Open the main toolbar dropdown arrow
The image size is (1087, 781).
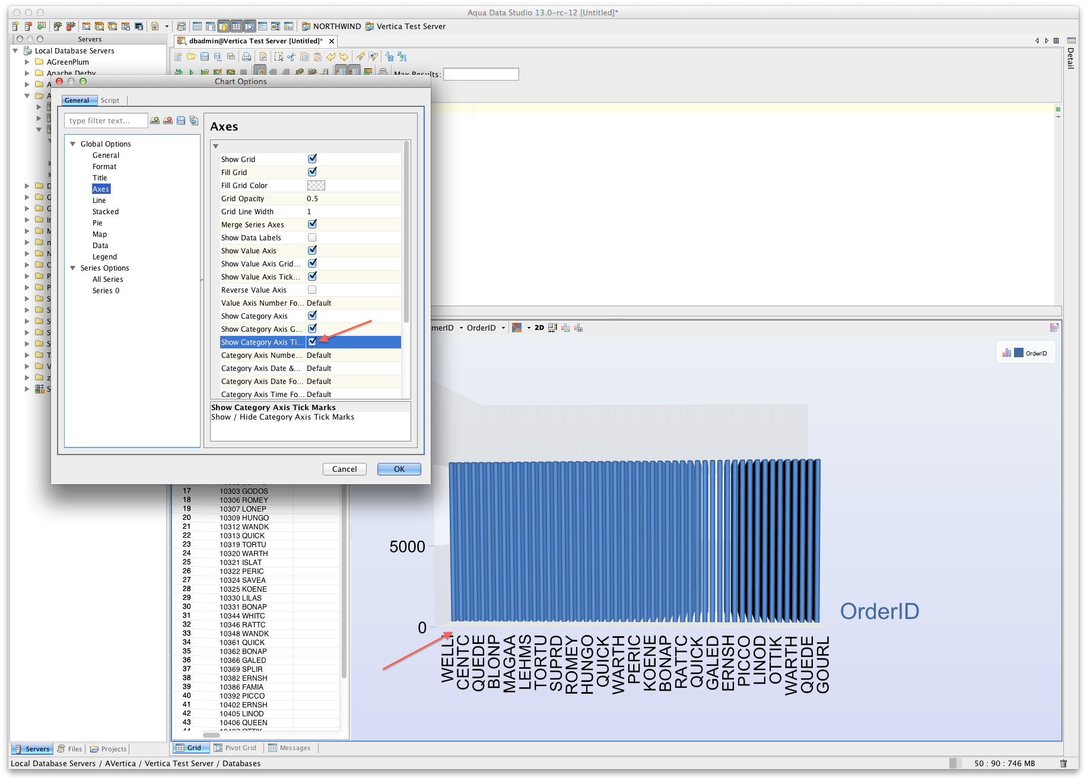167,26
